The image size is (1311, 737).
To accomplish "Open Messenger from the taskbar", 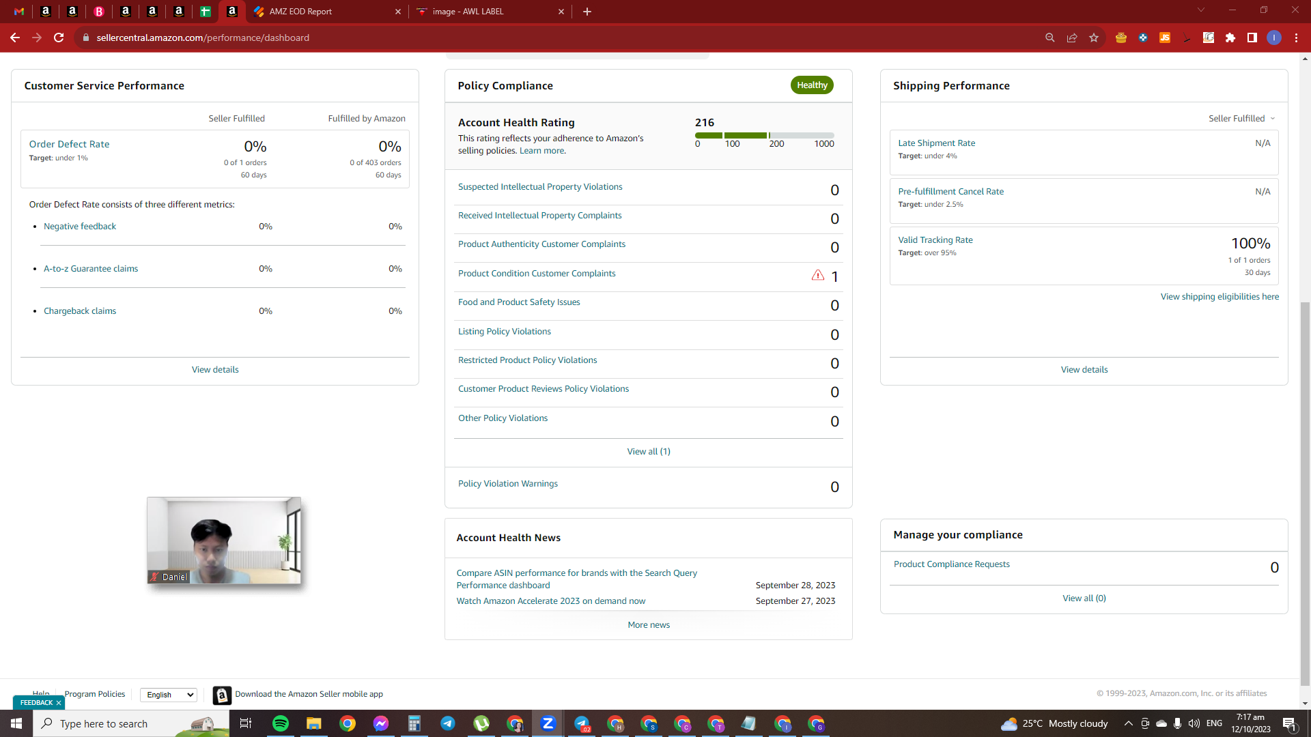I will pos(381,723).
